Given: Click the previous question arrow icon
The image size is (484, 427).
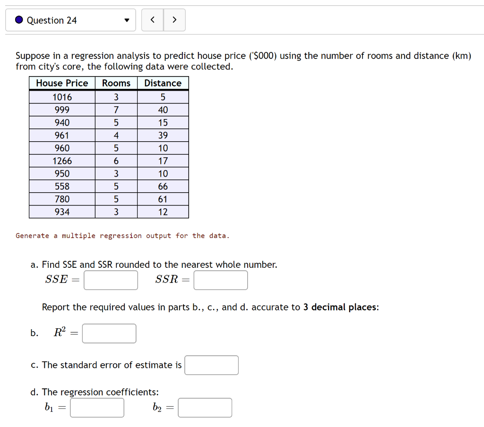Looking at the screenshot, I should click(152, 20).
